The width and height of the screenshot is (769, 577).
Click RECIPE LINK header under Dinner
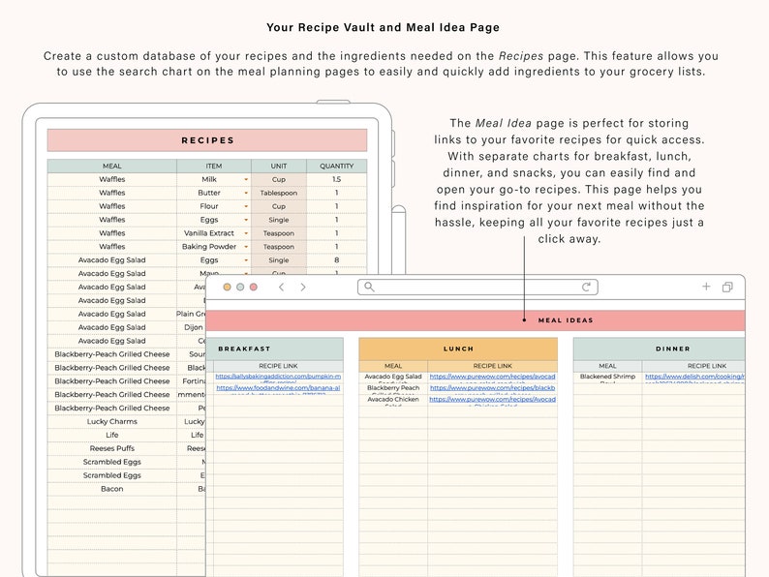click(x=693, y=366)
